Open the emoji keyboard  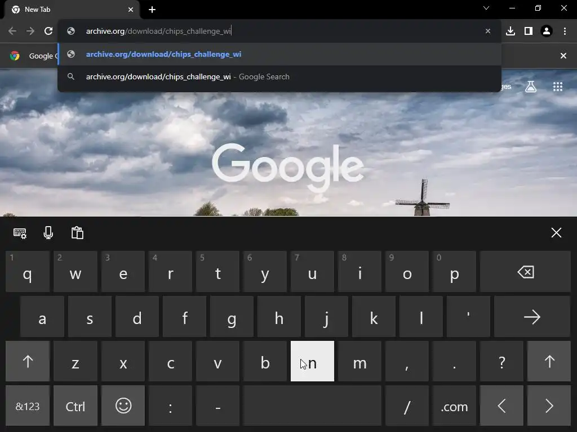(x=123, y=406)
